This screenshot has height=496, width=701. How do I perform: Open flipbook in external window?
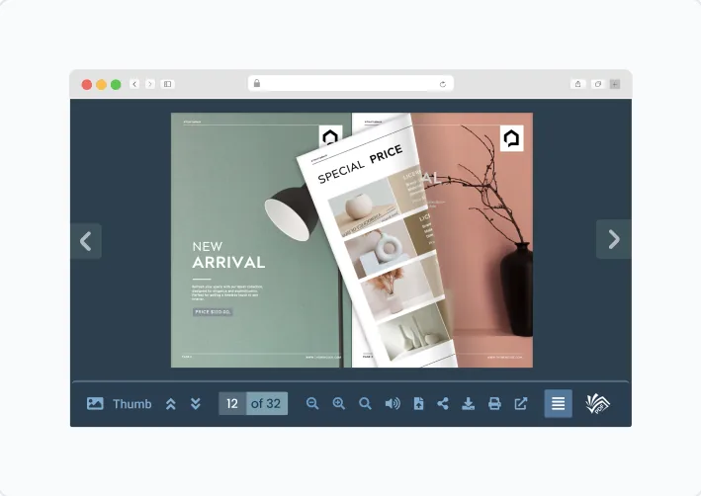click(x=521, y=403)
